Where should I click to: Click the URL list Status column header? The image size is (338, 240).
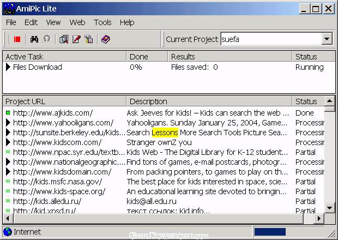coord(308,101)
